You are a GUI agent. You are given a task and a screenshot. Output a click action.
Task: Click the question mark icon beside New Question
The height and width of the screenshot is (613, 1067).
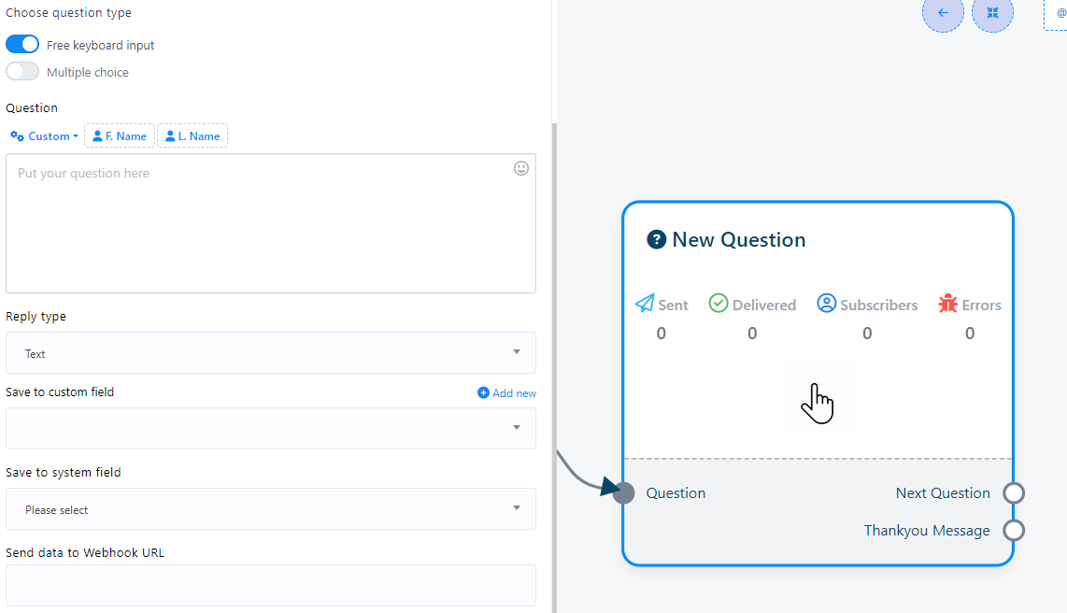656,240
